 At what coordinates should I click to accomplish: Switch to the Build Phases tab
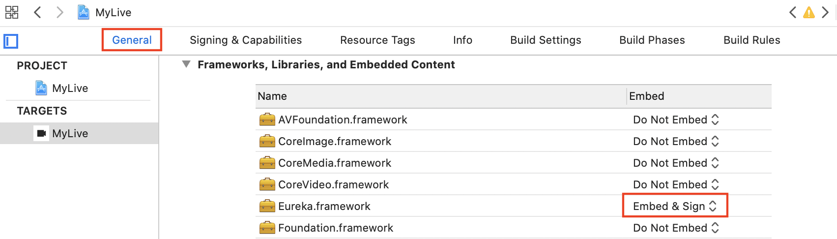pyautogui.click(x=652, y=40)
